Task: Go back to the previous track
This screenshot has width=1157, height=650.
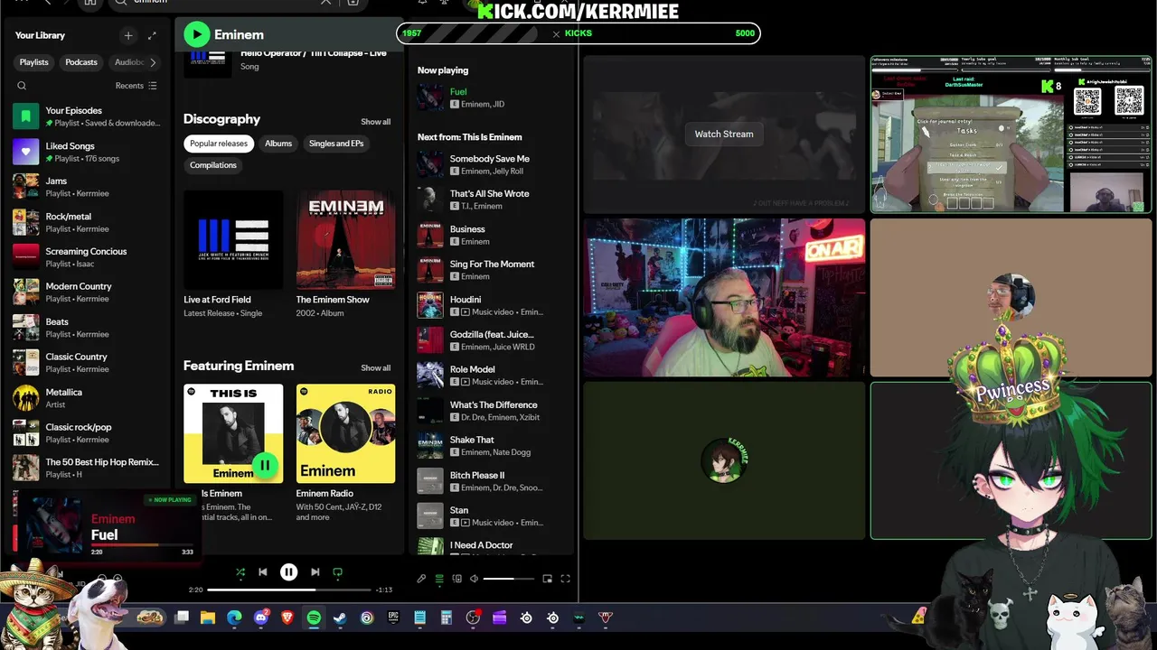Action: click(262, 572)
